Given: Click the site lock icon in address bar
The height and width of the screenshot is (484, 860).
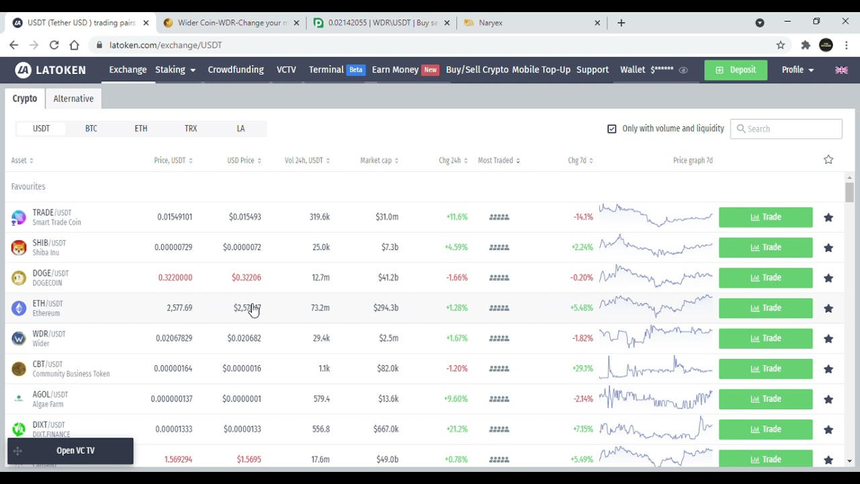Looking at the screenshot, I should point(99,45).
